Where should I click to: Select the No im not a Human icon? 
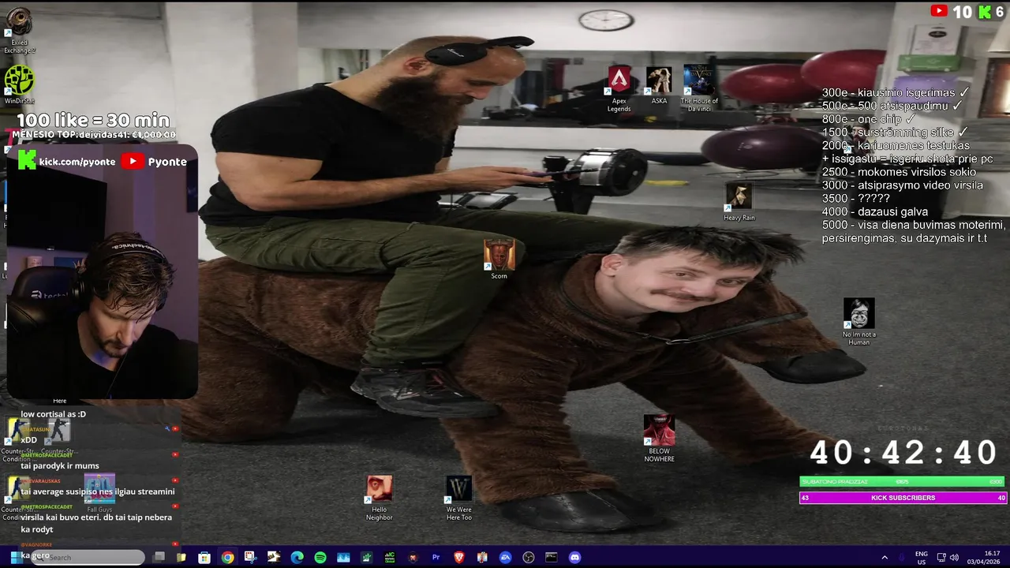coord(858,321)
